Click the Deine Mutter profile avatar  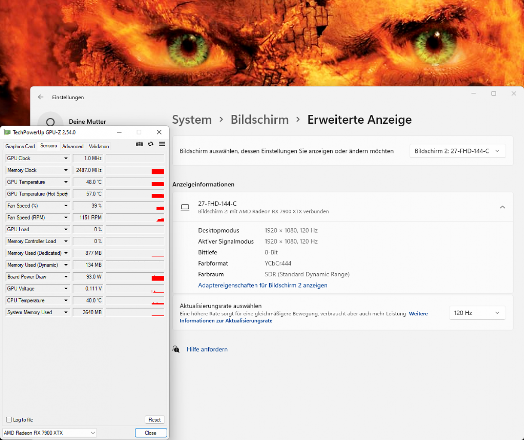click(x=50, y=122)
